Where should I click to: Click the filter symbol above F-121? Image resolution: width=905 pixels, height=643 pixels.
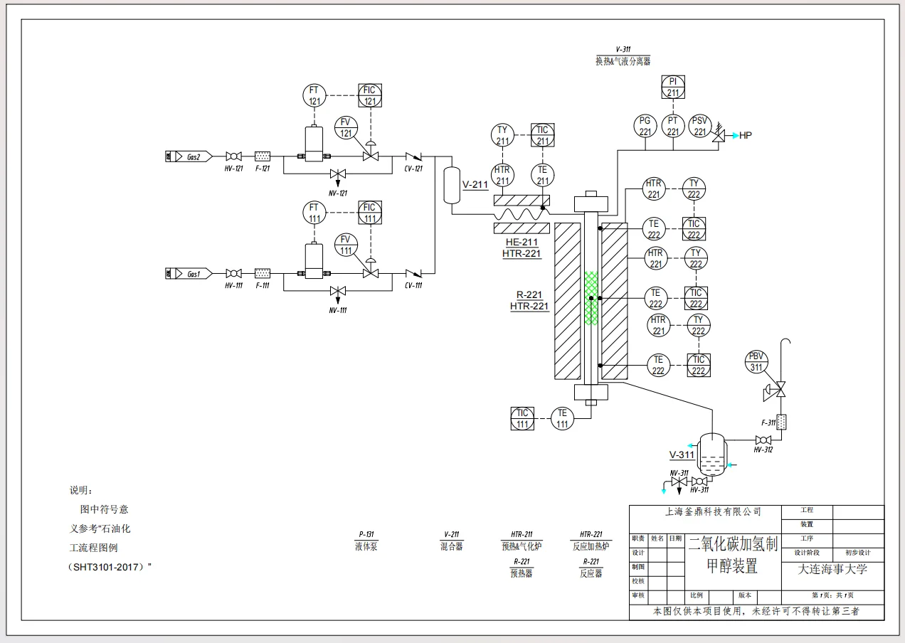[x=263, y=156]
